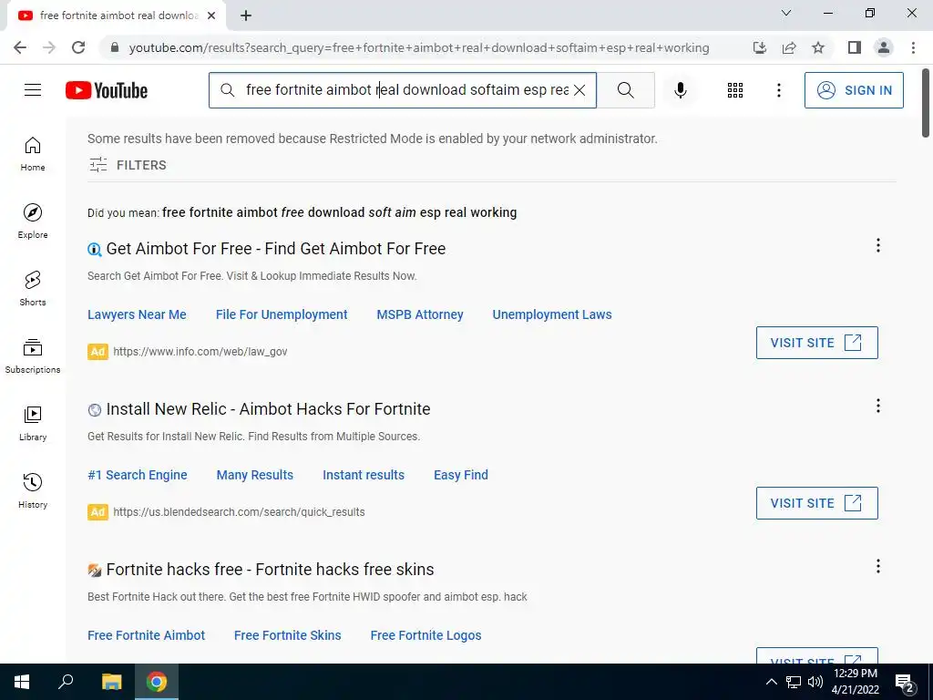Open the volume tray icon
This screenshot has width=933, height=700.
pos(815,682)
